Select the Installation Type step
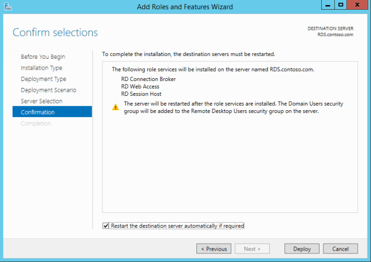The image size is (371, 262). (42, 68)
